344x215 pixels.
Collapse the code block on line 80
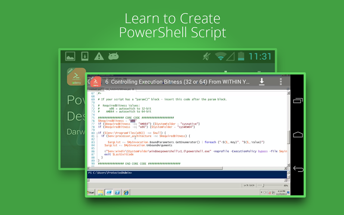point(97,133)
